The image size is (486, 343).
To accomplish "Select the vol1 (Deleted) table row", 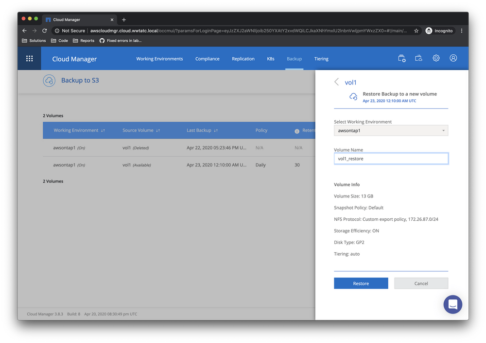I will click(x=179, y=148).
